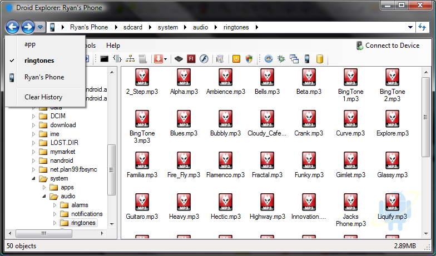Click the tree horizontal scrollbar thumb
436x256 pixels.
point(44,233)
